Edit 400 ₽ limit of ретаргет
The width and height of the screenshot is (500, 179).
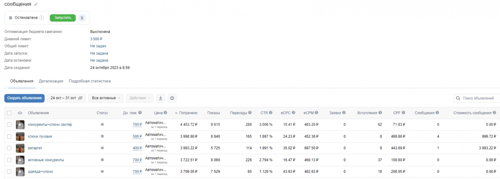(x=137, y=148)
